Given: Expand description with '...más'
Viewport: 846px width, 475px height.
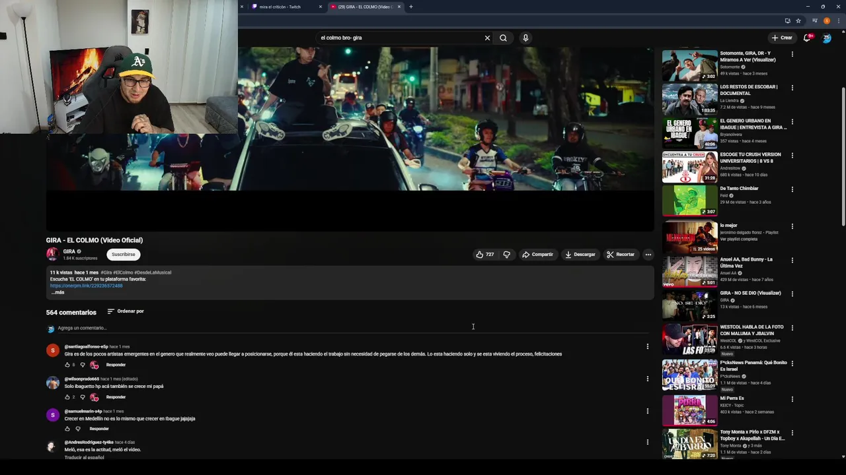Looking at the screenshot, I should tap(58, 292).
